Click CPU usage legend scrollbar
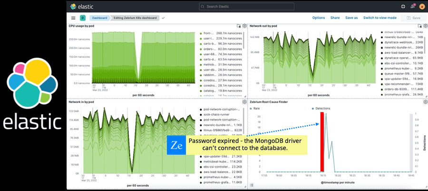This screenshot has height=191, width=428. tap(243, 40)
